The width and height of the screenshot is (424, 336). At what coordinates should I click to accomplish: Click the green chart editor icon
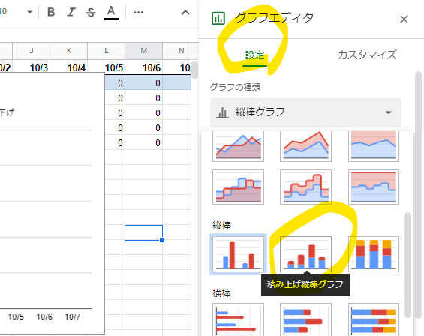(x=218, y=19)
